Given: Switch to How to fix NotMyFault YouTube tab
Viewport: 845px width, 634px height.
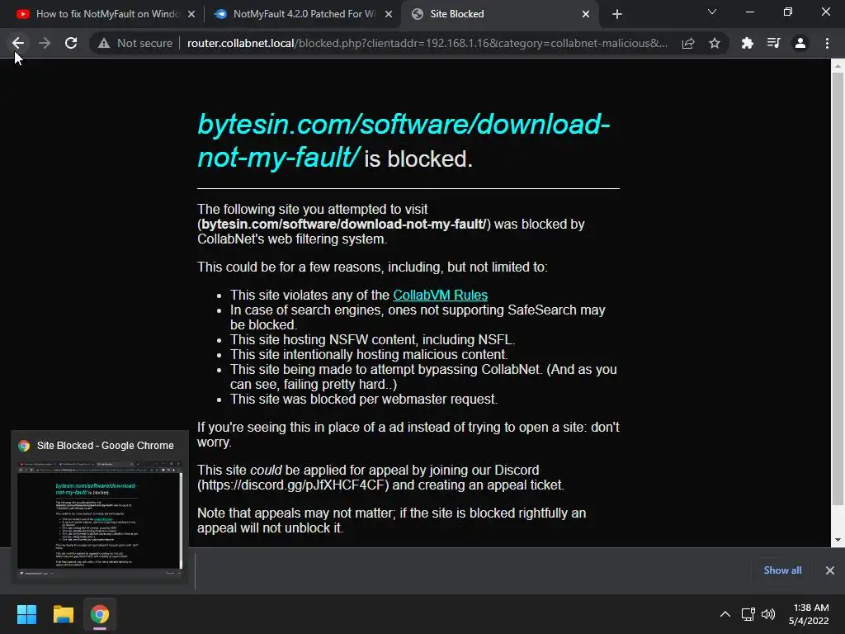Looking at the screenshot, I should pos(106,14).
